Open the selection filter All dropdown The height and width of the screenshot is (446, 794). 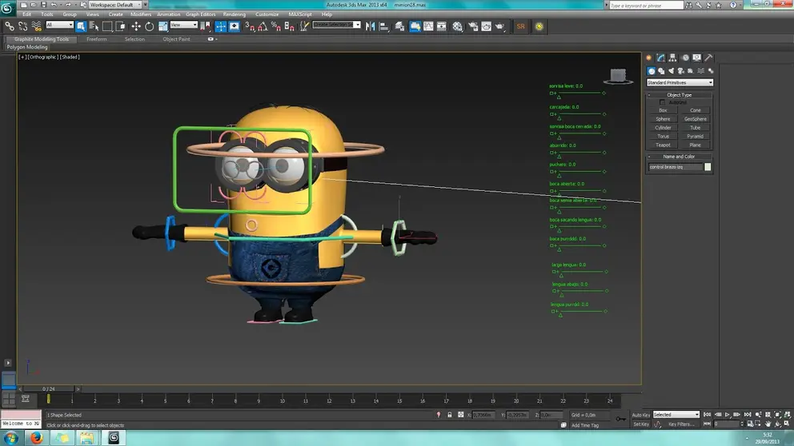tap(60, 25)
